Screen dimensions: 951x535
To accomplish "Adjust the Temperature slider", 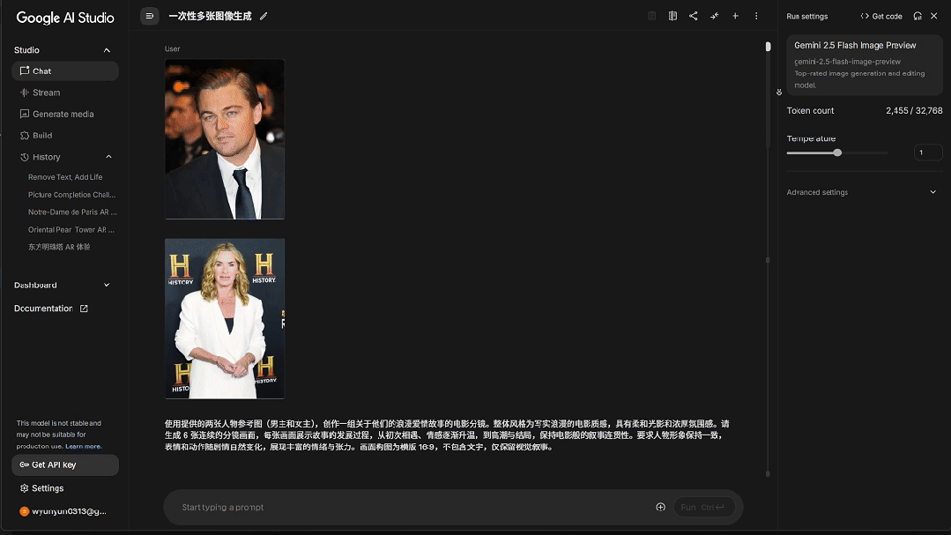I will 836,152.
